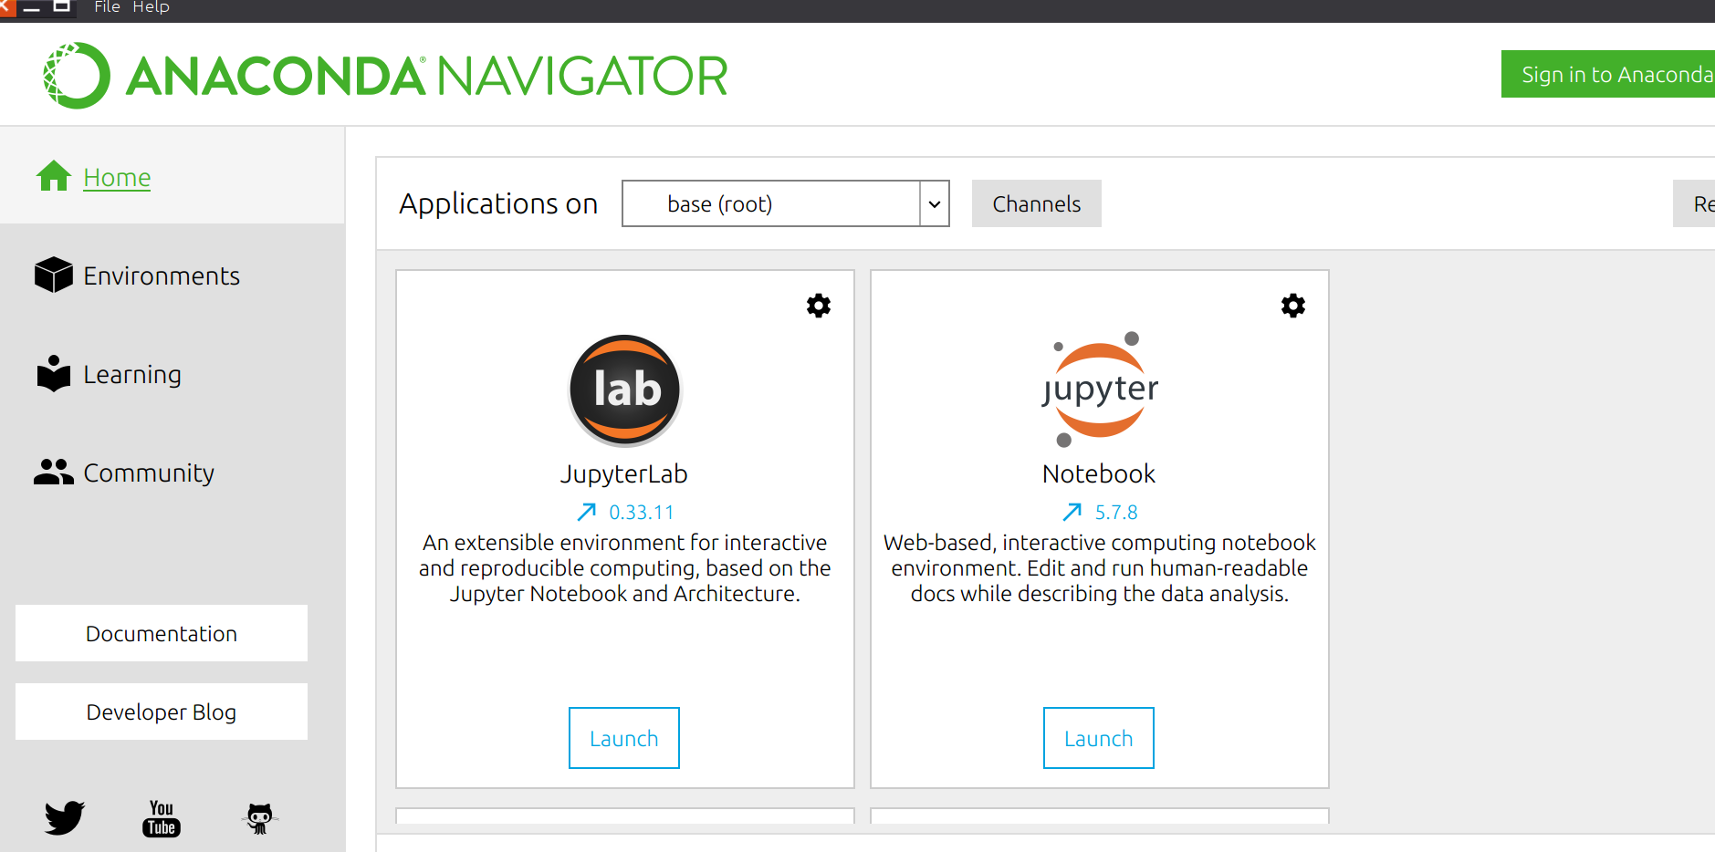1715x852 pixels.
Task: Click the JupyterLab description text
Action: point(625,568)
